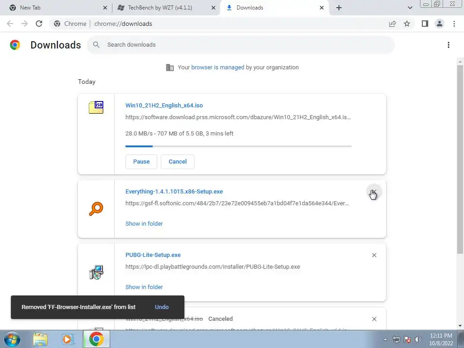Image resolution: width=464 pixels, height=348 pixels.
Task: Click the search magnifier icon in downloads
Action: pos(96,45)
